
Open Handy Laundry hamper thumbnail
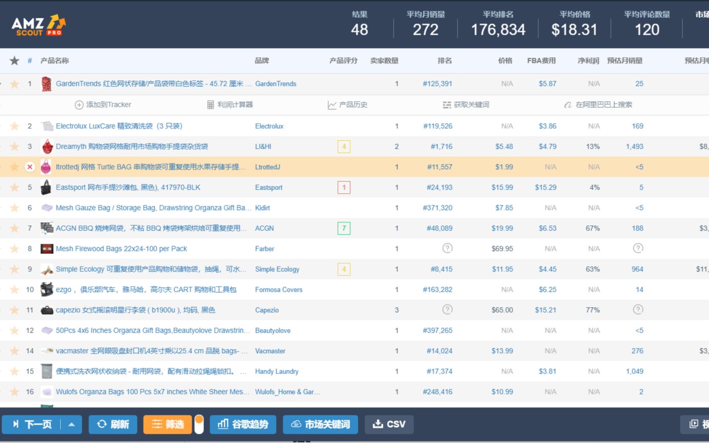47,371
